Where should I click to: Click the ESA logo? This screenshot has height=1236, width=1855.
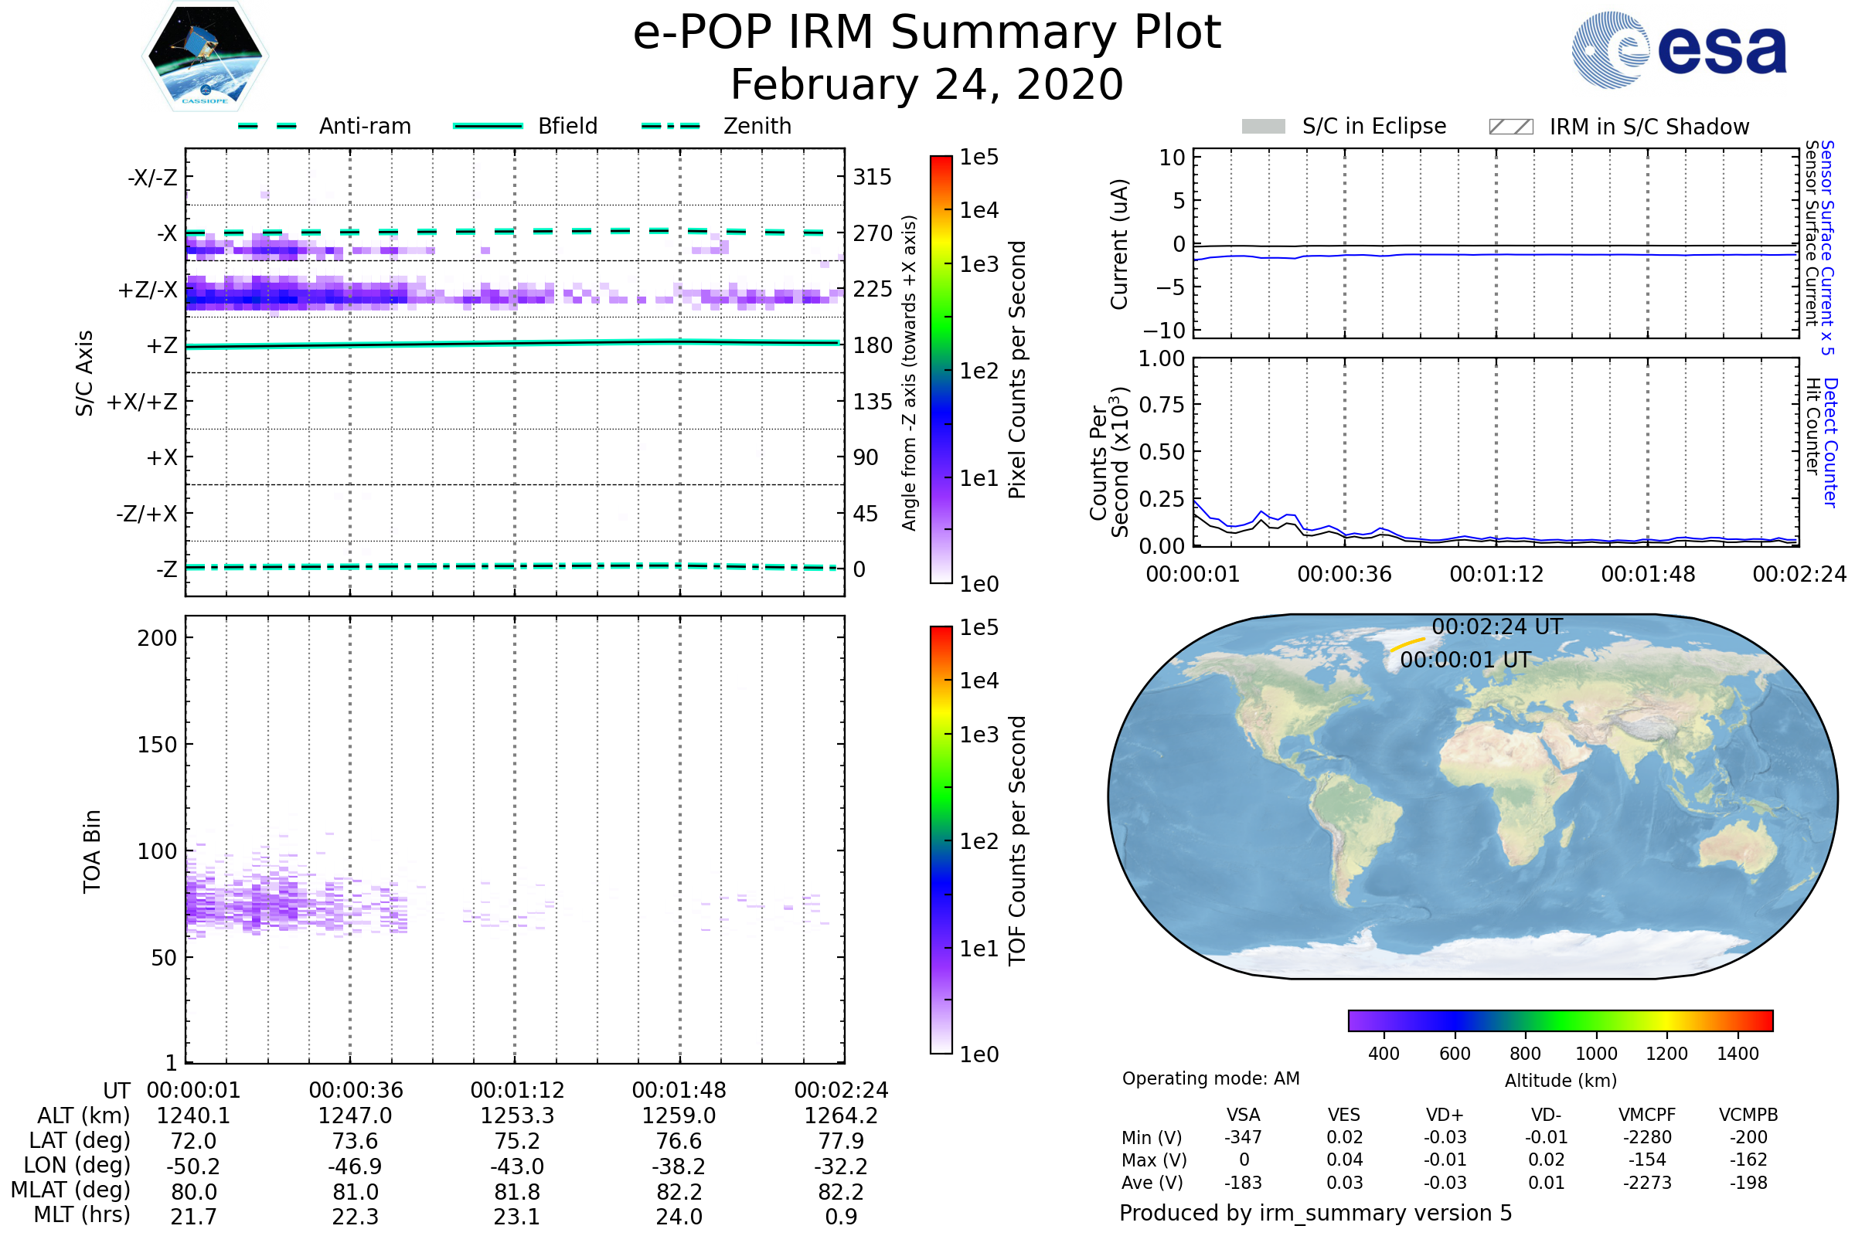tap(1678, 49)
